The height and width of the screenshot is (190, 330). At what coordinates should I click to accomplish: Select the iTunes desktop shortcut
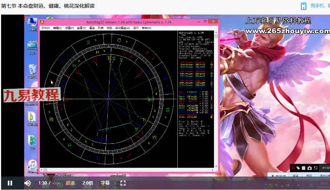click(32, 166)
